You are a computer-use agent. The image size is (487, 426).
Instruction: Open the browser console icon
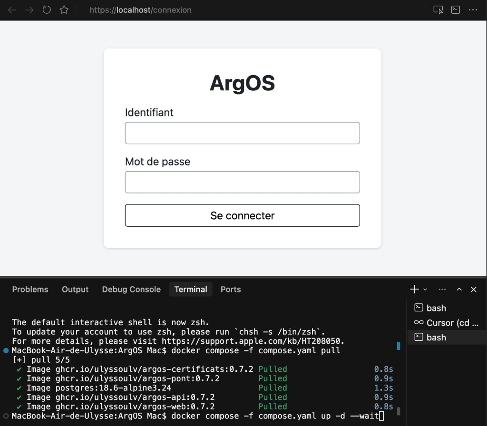(455, 10)
